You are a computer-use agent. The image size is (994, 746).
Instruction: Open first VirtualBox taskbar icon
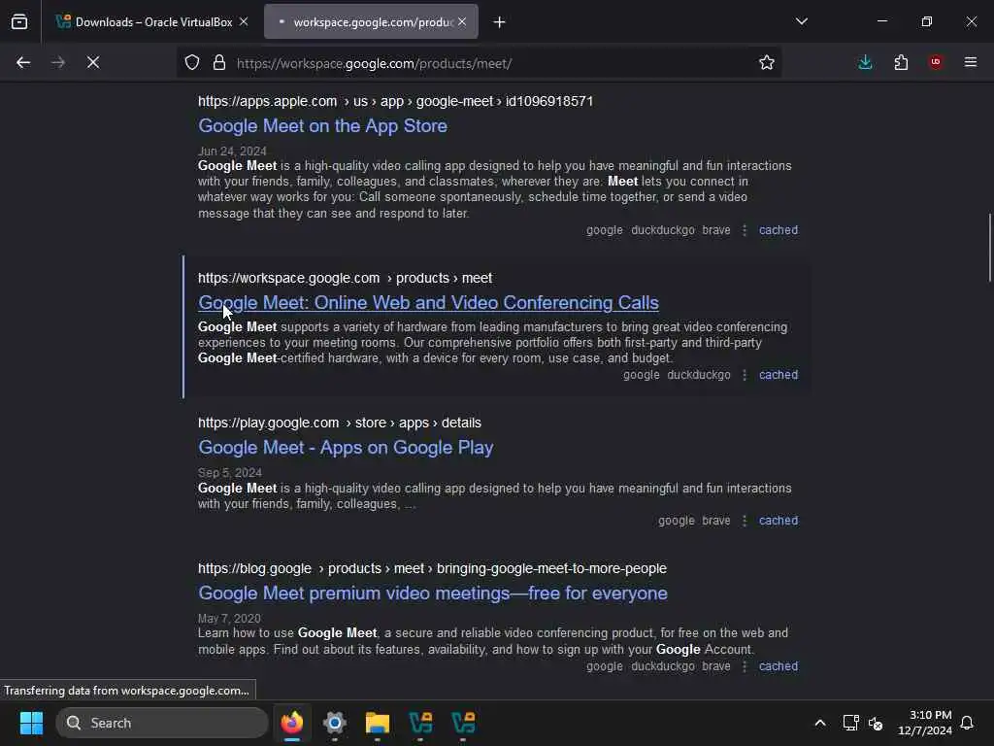pos(420,723)
